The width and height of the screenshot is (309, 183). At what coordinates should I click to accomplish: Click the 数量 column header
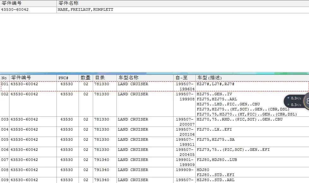coord(85,78)
